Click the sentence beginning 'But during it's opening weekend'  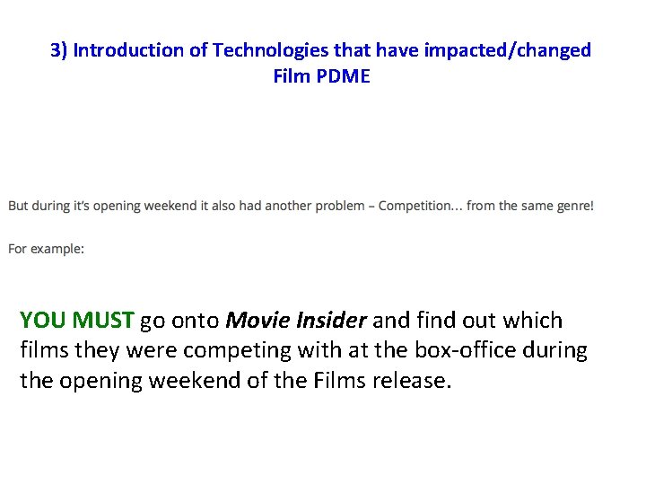click(179, 206)
